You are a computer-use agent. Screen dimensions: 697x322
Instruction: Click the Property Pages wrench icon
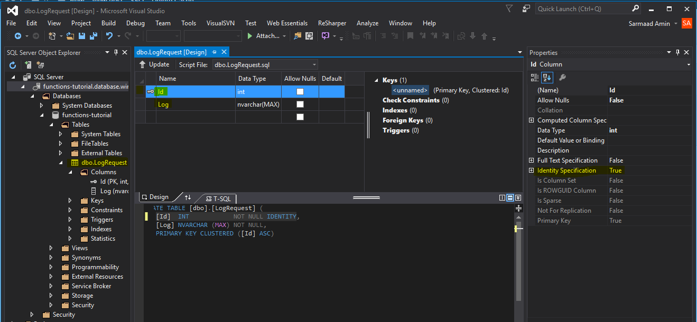(x=562, y=77)
